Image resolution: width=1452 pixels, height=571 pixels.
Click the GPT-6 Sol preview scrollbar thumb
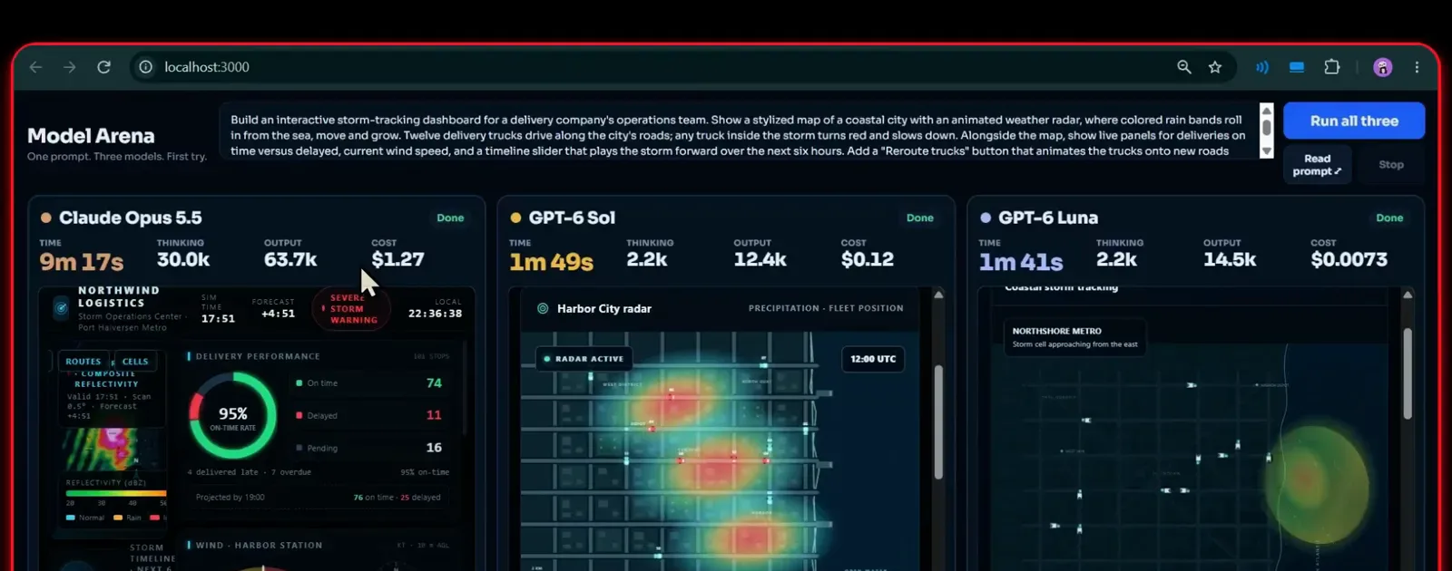click(938, 421)
